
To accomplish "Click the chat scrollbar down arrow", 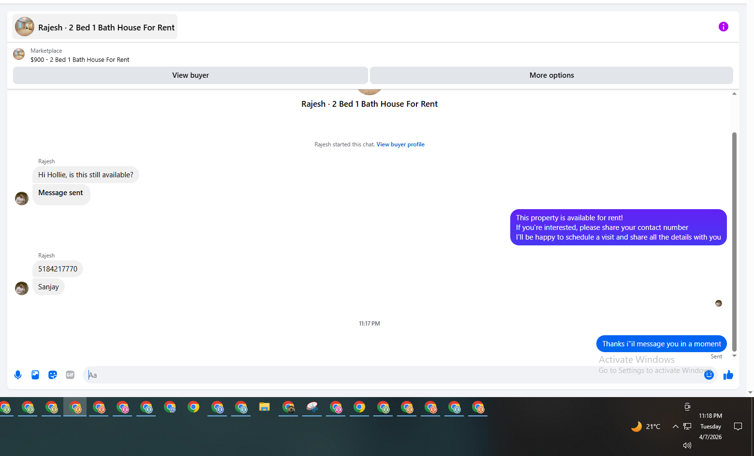I will 734,356.
